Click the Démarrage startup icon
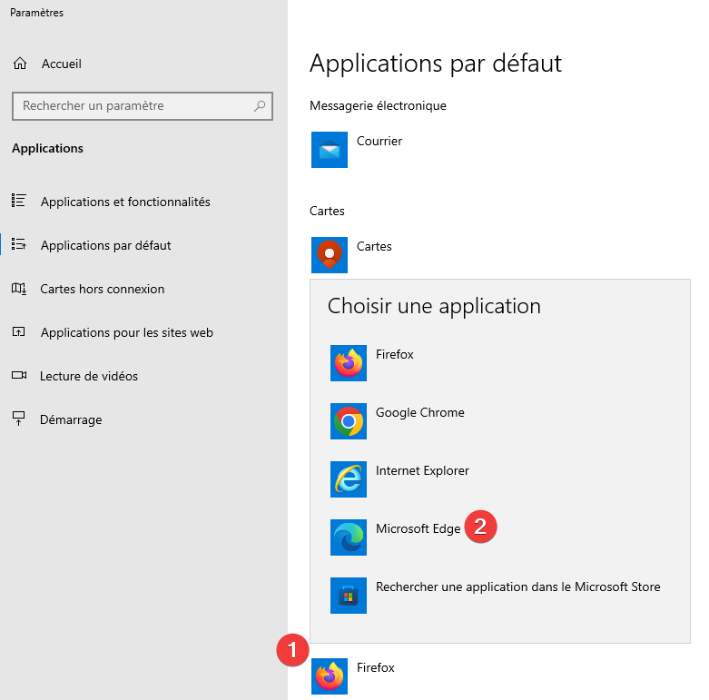The image size is (709, 700). [18, 419]
